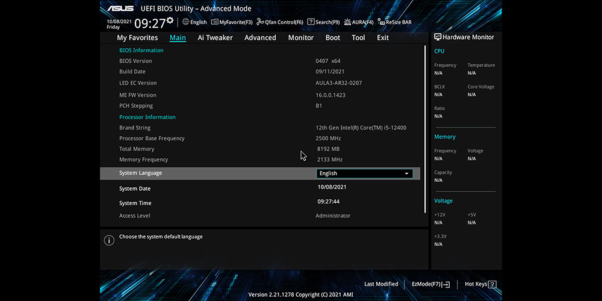Click ME FW Version value 16.0.0.1423
602x301 pixels.
[x=330, y=95]
